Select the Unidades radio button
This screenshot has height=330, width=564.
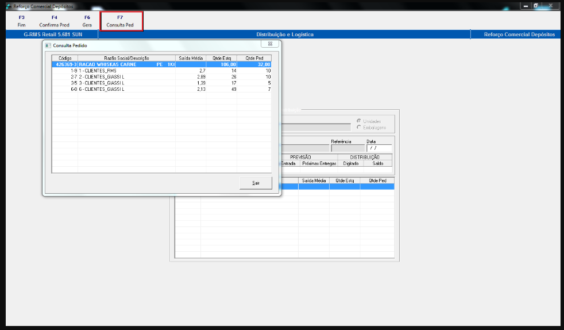coord(358,121)
